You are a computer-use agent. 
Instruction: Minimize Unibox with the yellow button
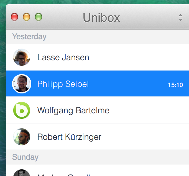[26, 17]
